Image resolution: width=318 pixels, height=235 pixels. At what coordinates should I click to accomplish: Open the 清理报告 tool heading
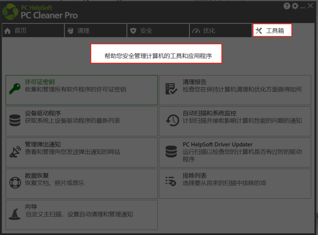coord(195,82)
